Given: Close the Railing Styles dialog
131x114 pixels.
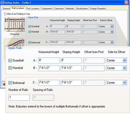Looking at the screenshot, I should [127, 3].
